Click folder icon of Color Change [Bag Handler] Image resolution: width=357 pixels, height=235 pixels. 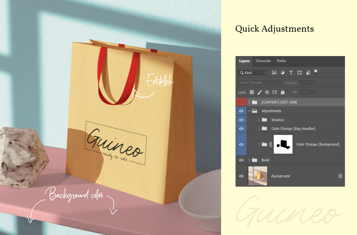coord(264,129)
